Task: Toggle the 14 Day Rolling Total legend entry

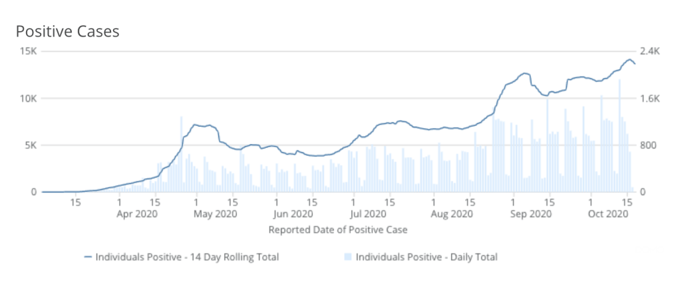Action: 187,257
